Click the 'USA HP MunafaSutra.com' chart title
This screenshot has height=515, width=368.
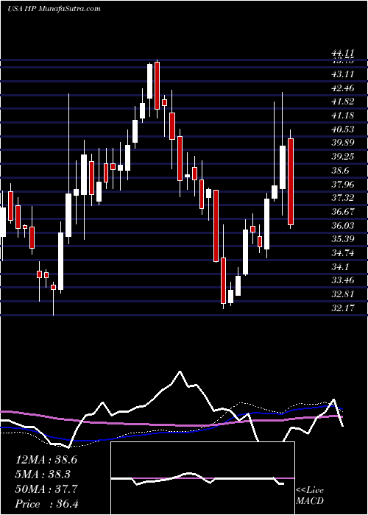[x=54, y=9]
